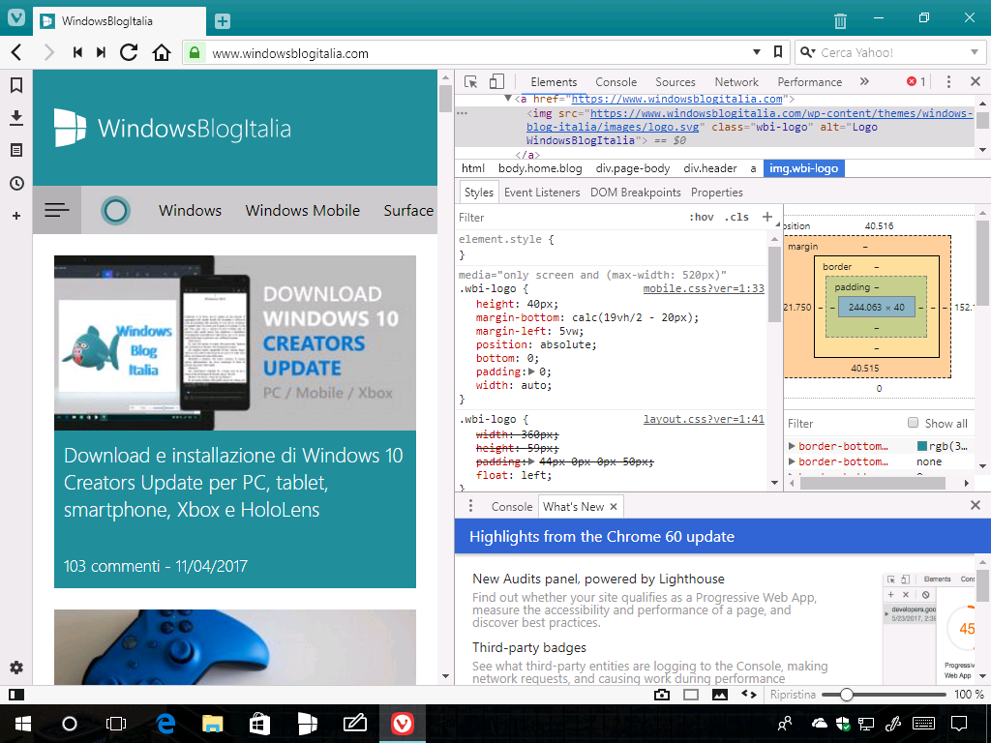Screen dimensions: 991x743
Task: Select div.header in the breadcrumb
Action: 709,168
